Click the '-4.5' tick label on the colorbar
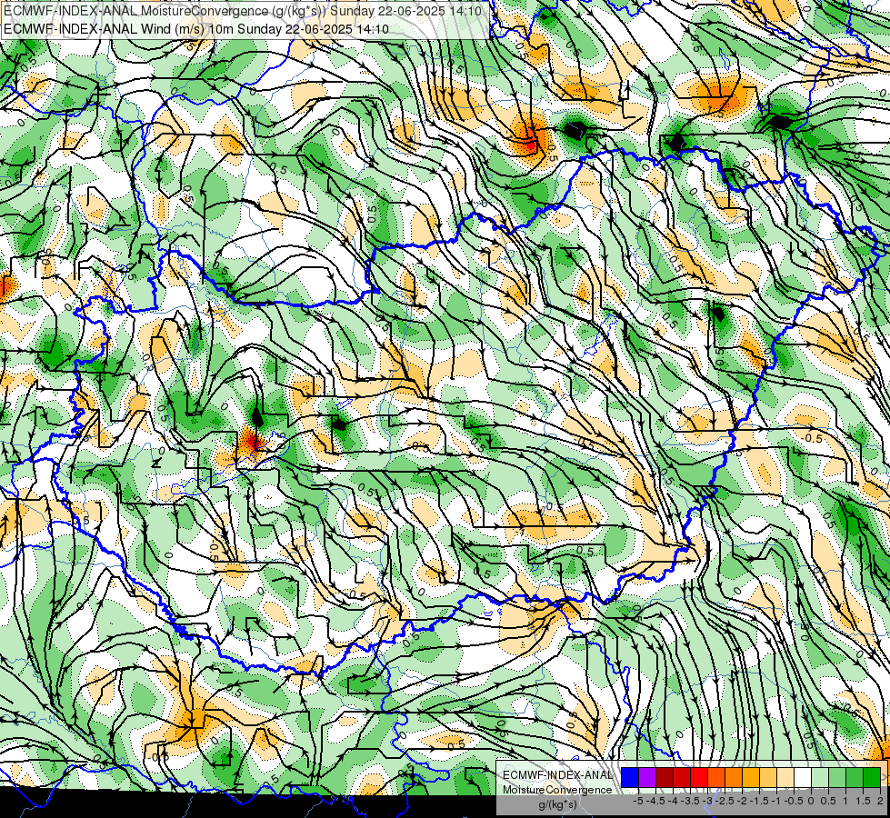The image size is (890, 818). click(655, 801)
